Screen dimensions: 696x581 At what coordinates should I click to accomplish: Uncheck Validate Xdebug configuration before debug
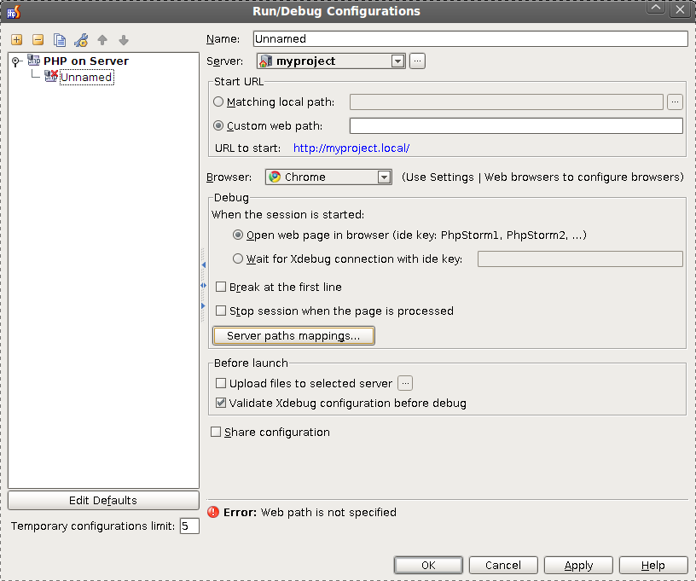click(221, 403)
